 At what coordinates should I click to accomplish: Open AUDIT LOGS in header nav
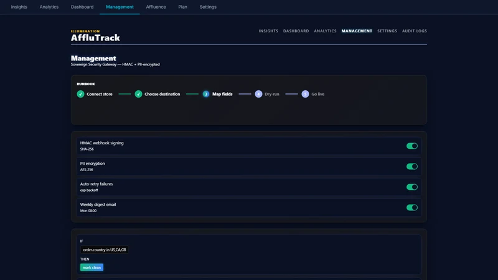click(x=415, y=31)
